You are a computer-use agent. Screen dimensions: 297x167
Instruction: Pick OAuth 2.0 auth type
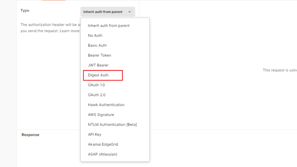pyautogui.click(x=97, y=95)
